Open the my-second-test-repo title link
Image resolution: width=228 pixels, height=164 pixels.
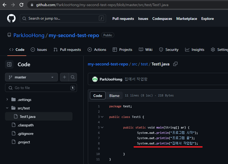[74, 35]
